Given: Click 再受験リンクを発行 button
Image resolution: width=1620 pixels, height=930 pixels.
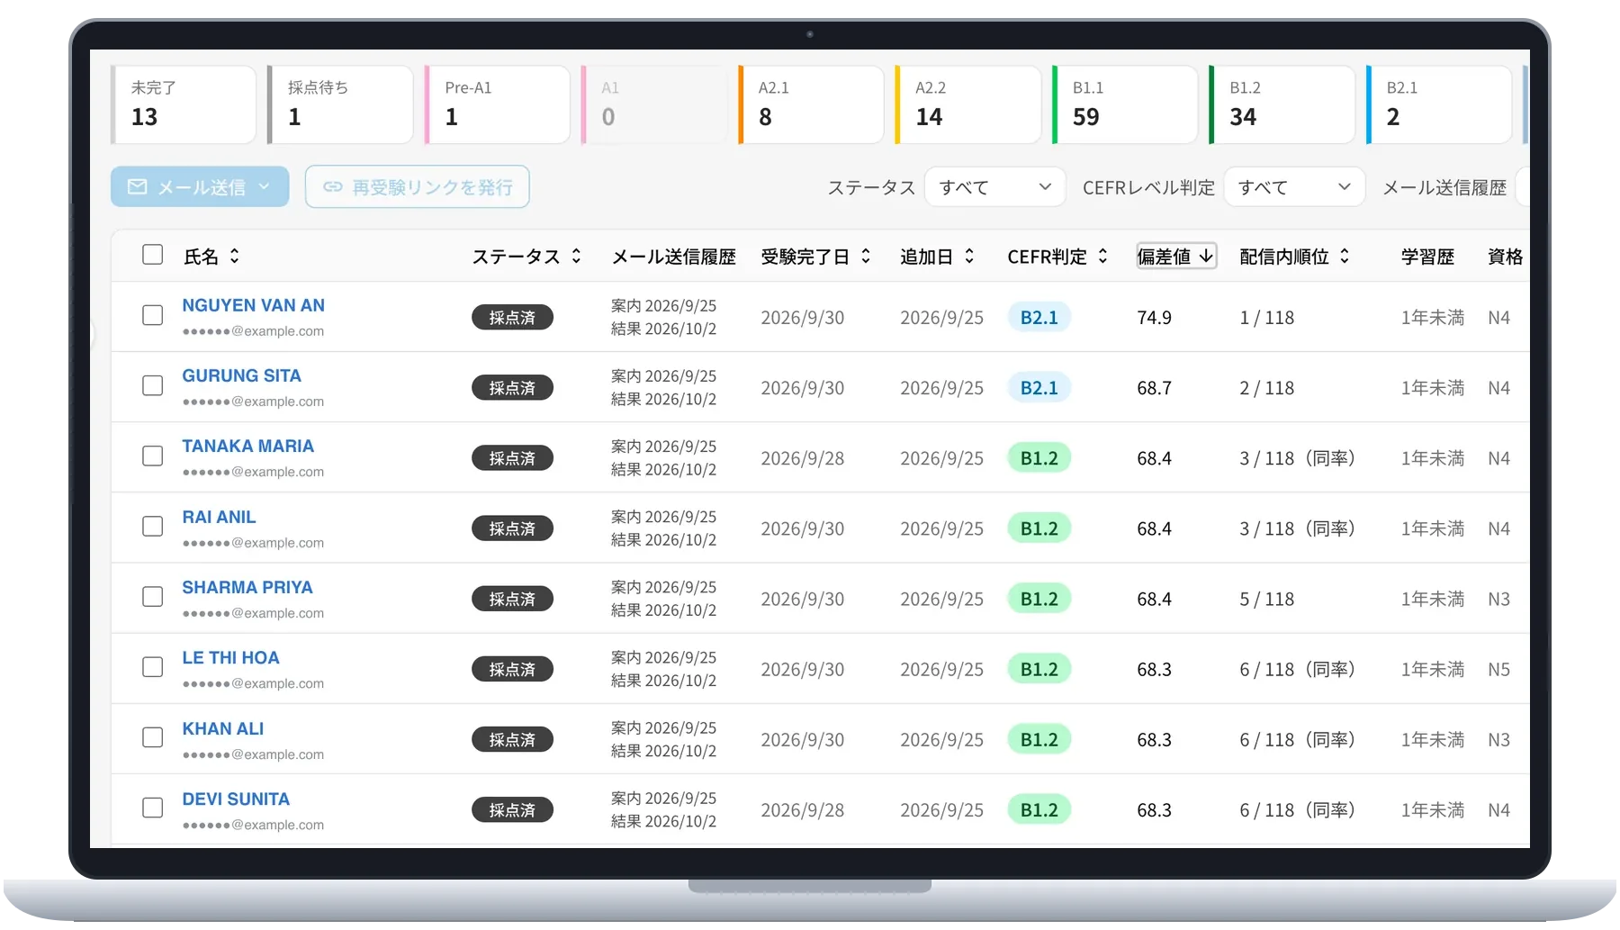Looking at the screenshot, I should pyautogui.click(x=418, y=186).
